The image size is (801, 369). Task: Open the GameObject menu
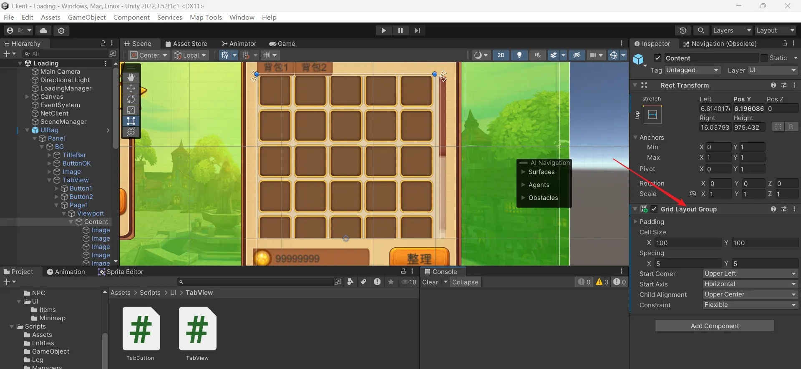pos(87,17)
